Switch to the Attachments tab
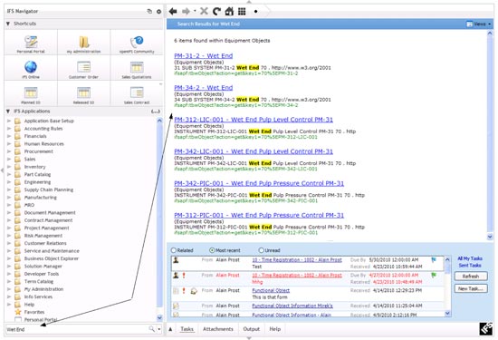498x340 pixels. click(x=218, y=329)
